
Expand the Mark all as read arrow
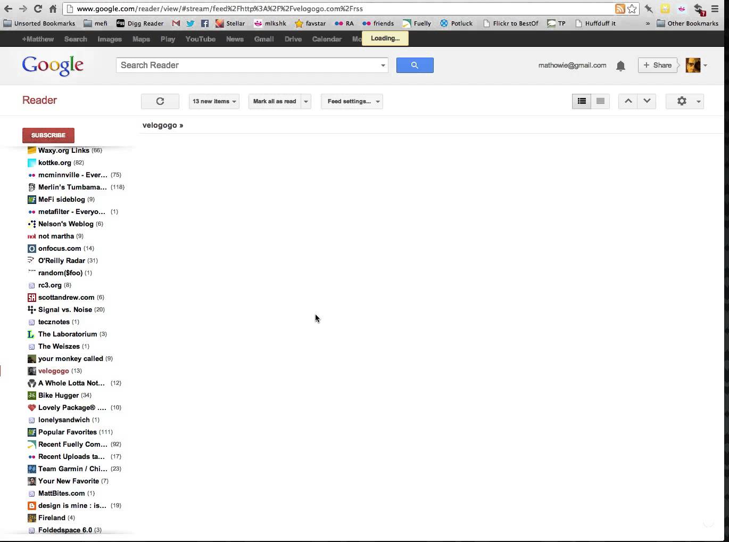click(306, 101)
